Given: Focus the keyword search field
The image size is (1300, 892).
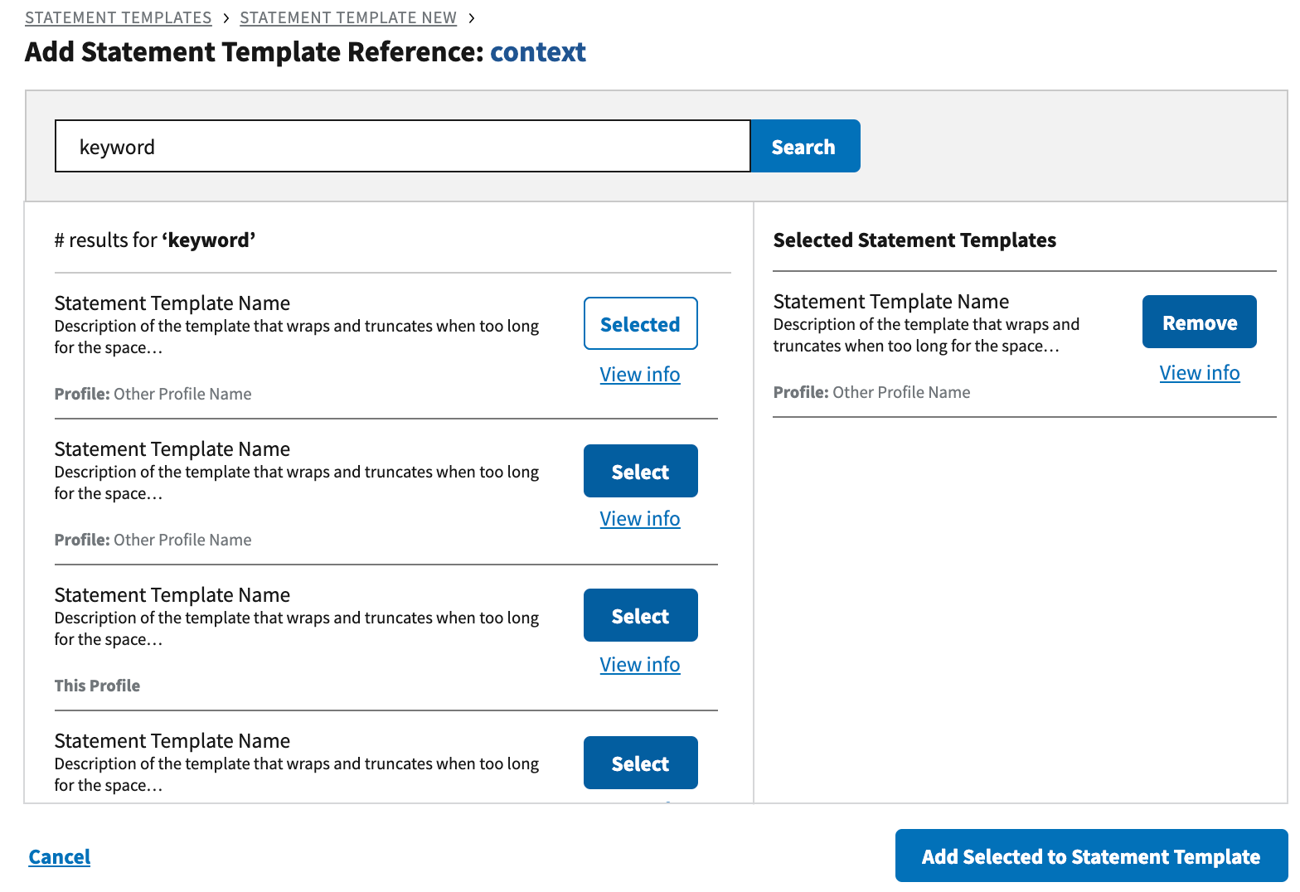Looking at the screenshot, I should pos(402,147).
